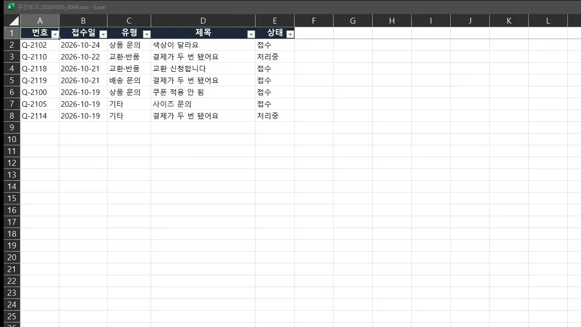Select row 5 header

(12, 80)
